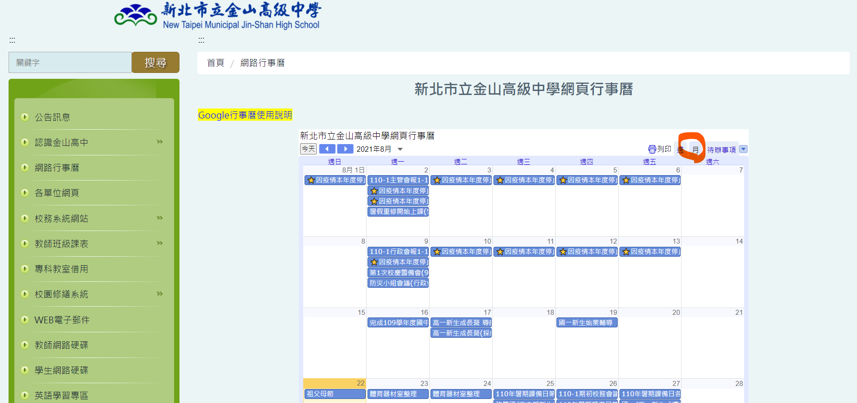Open starred event on August 5
Viewport: 857px width, 403px height.
tap(587, 180)
